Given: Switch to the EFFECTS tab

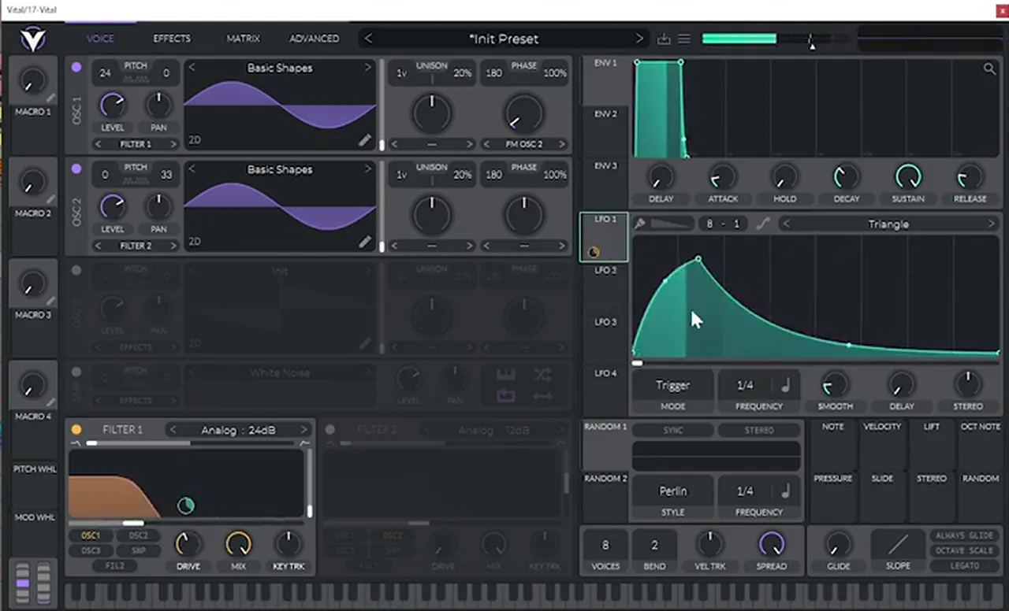Looking at the screenshot, I should point(172,39).
